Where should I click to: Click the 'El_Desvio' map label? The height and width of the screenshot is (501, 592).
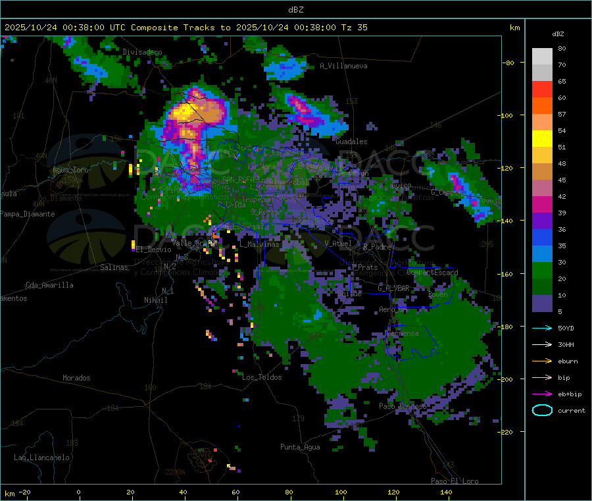coord(153,250)
